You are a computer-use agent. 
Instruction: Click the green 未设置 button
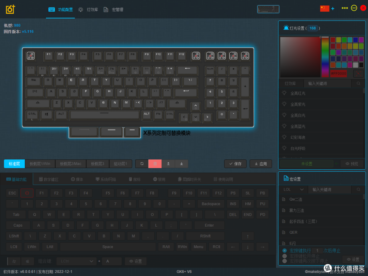pos(307,164)
